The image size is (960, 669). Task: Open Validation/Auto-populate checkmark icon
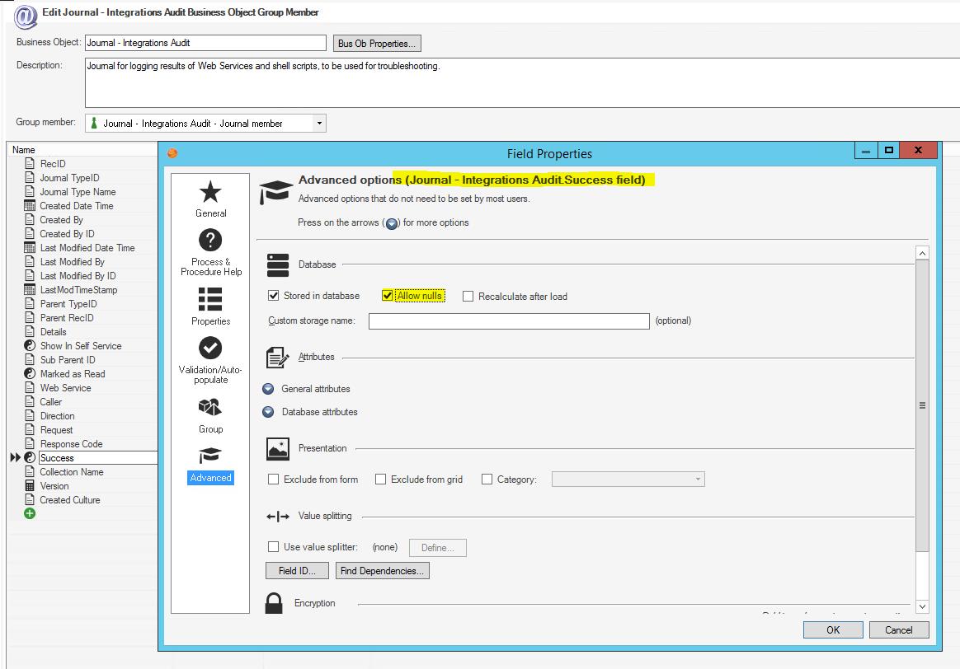point(210,349)
